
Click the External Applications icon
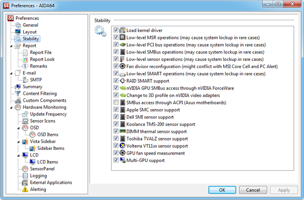point(26,182)
